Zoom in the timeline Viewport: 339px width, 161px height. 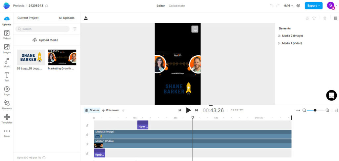(x=327, y=110)
